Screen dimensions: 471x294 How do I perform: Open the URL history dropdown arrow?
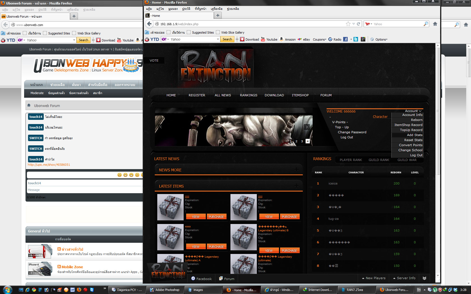[354, 24]
